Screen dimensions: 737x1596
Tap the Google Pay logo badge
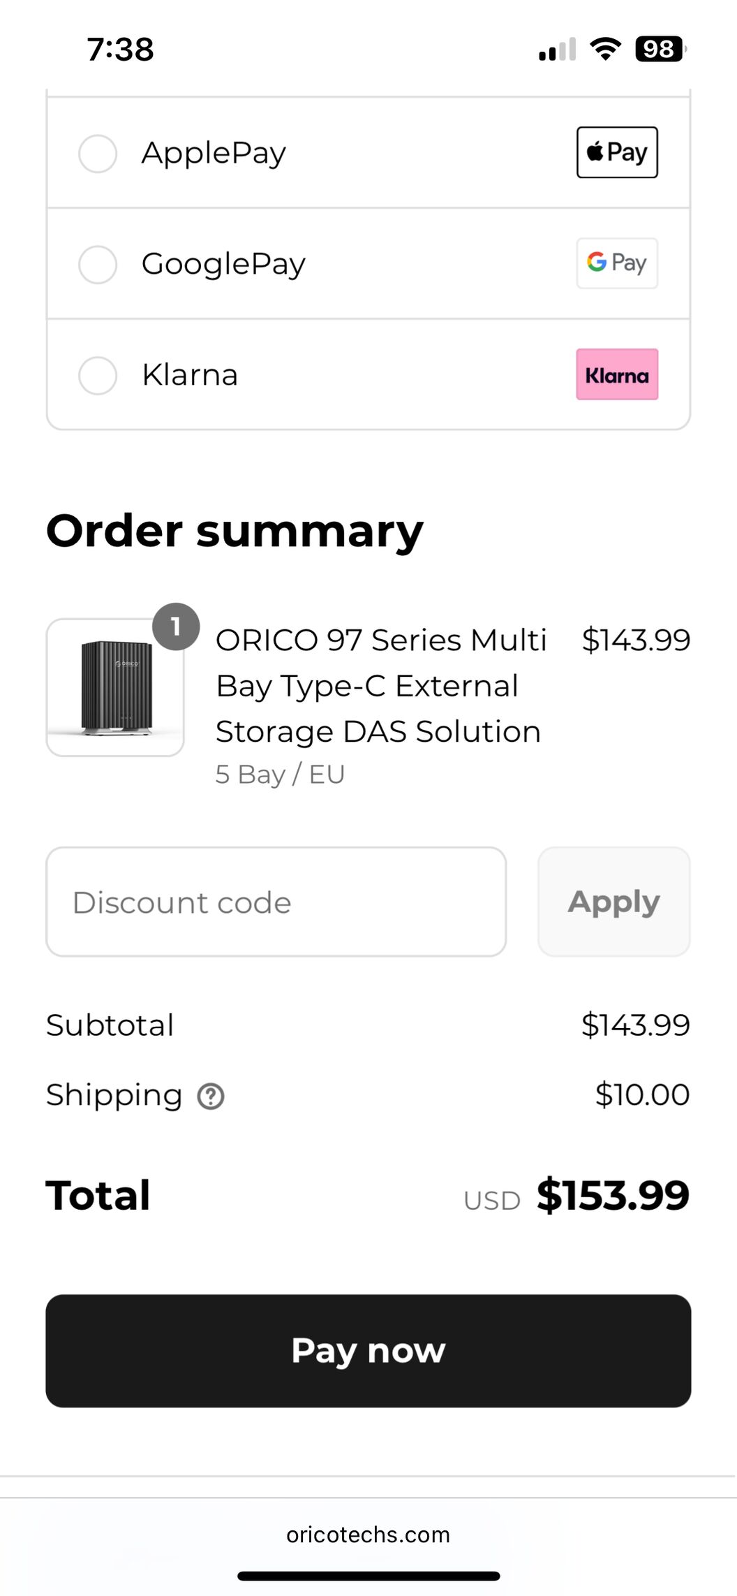click(617, 263)
